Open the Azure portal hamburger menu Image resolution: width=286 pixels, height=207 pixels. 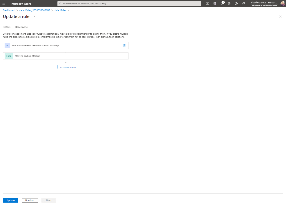tap(4, 4)
